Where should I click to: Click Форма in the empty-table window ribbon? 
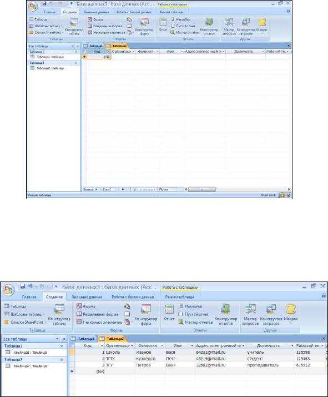(x=95, y=19)
